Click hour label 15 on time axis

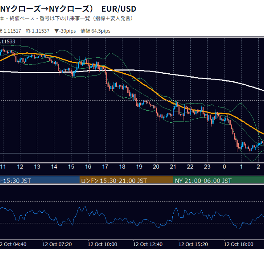71,167
